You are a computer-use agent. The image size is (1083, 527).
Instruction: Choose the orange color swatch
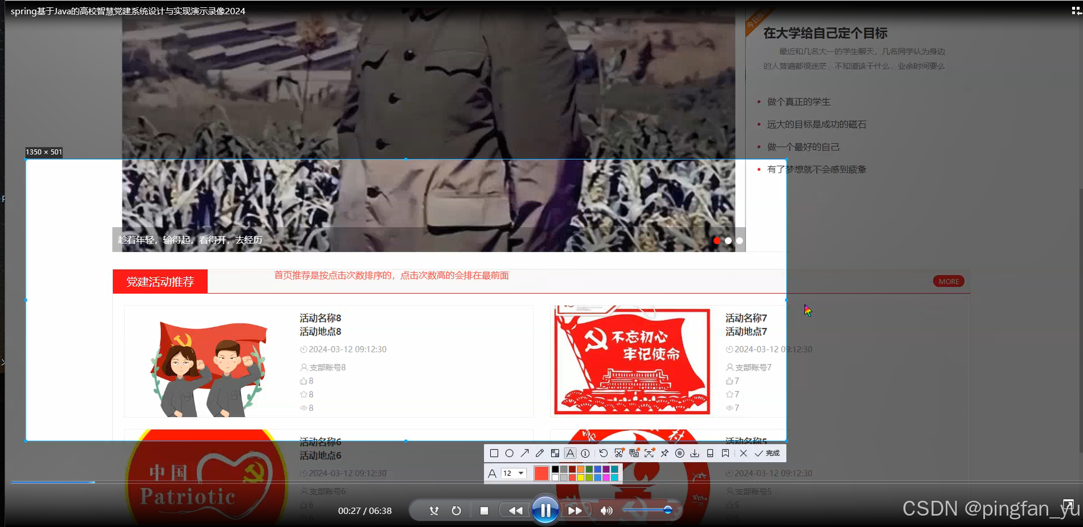[x=581, y=470]
